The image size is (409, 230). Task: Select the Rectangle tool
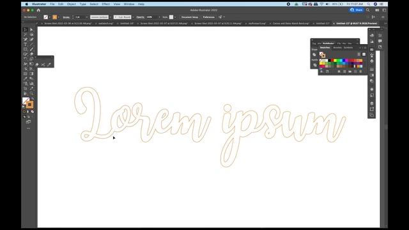tap(26, 49)
